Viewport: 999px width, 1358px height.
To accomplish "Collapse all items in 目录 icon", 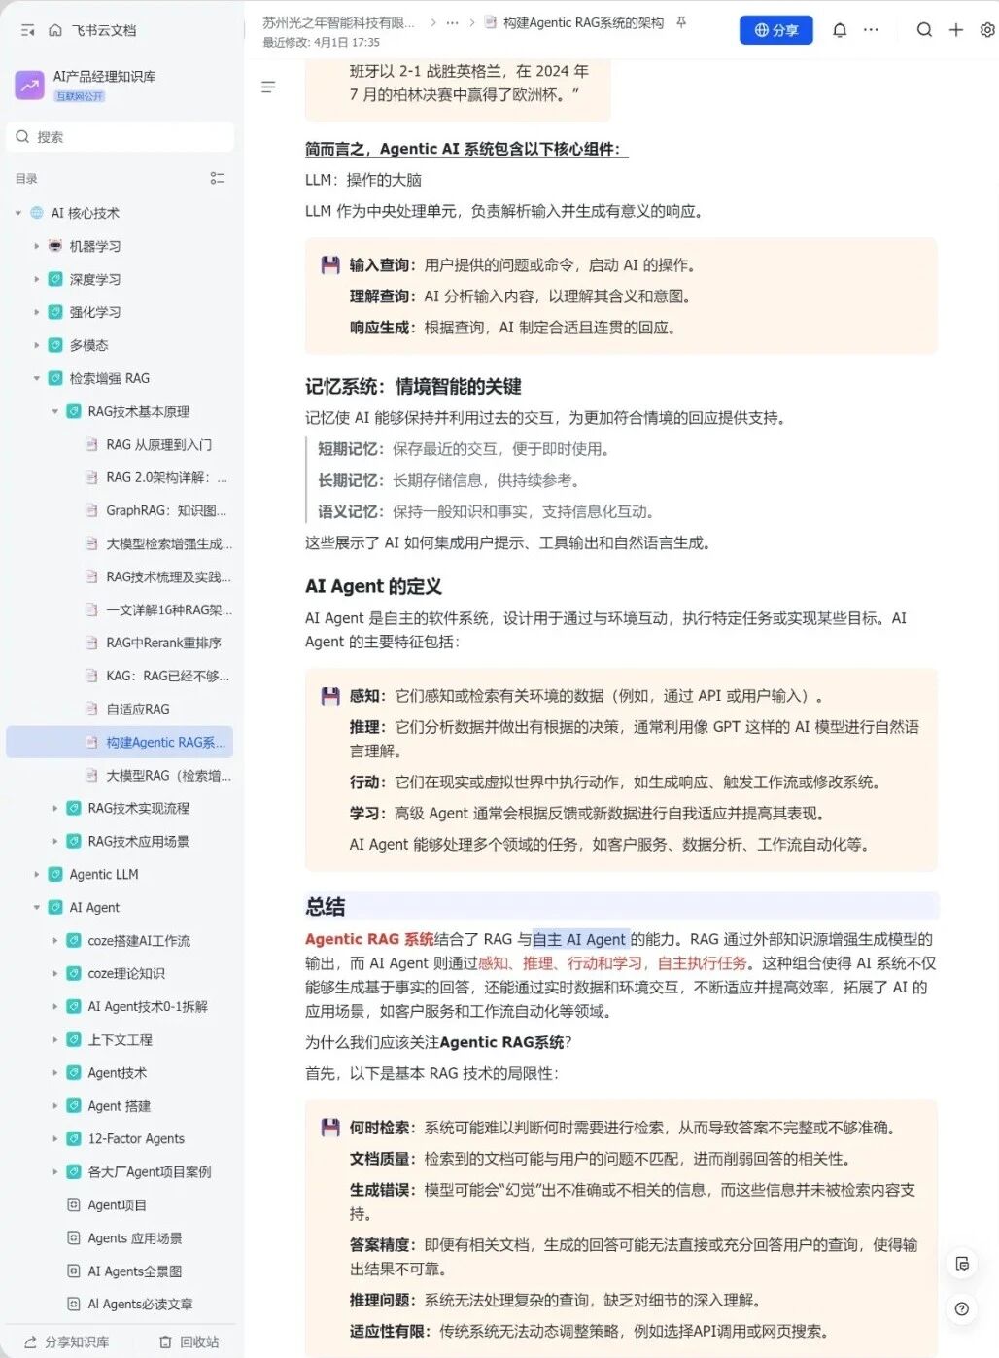I will (217, 178).
